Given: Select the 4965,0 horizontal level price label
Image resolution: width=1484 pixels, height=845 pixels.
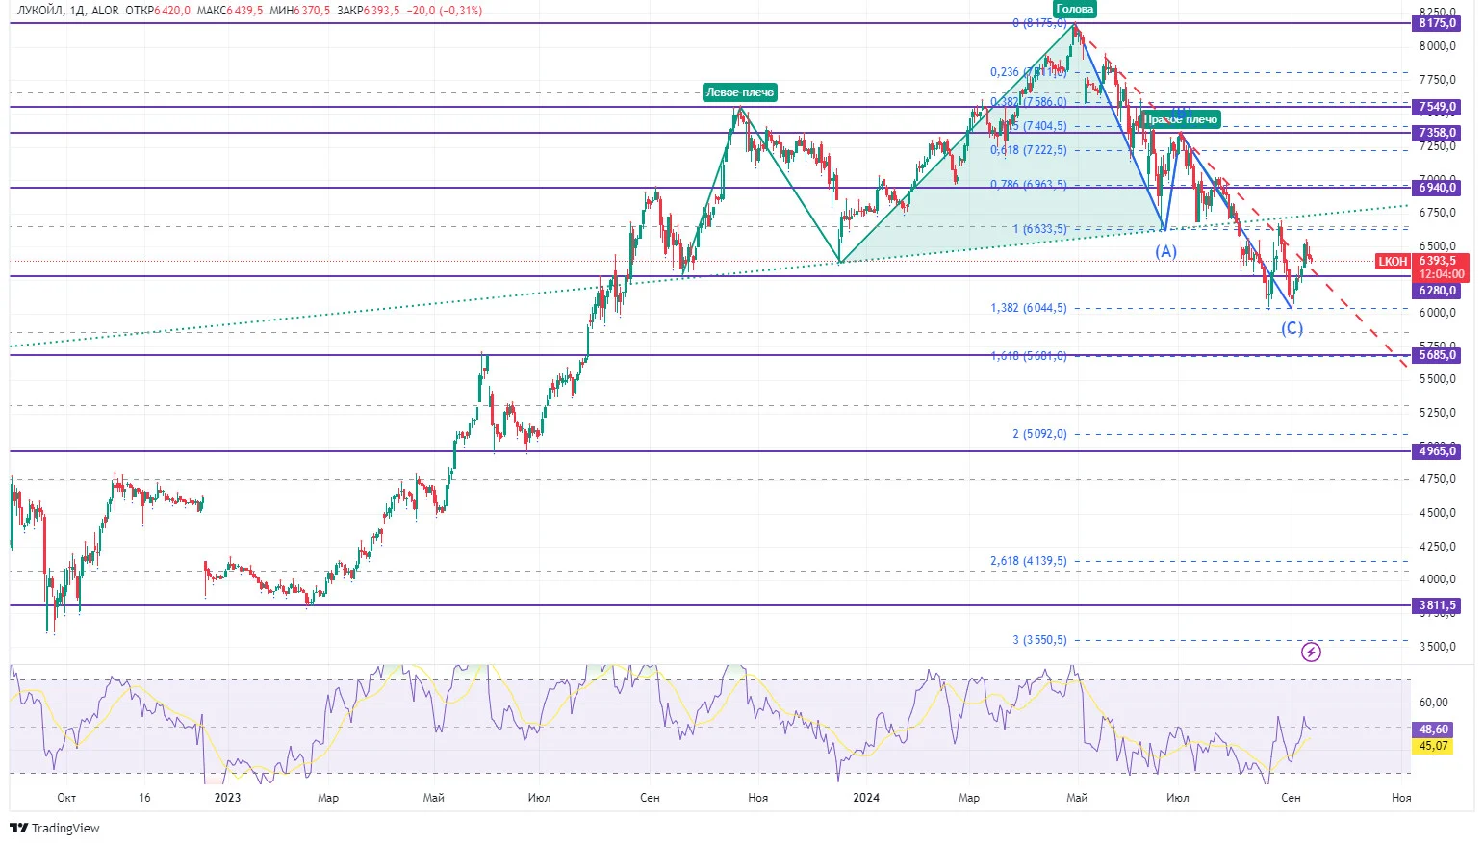Looking at the screenshot, I should coord(1438,451).
